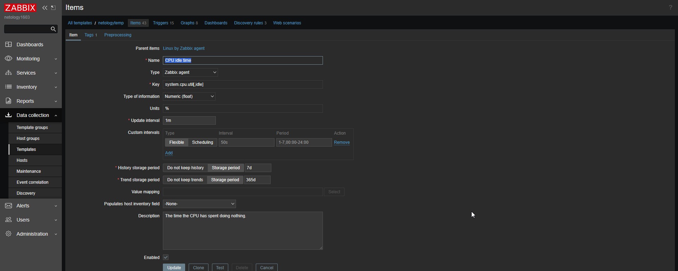Choose Storage period for trends
The width and height of the screenshot is (678, 271).
click(225, 180)
